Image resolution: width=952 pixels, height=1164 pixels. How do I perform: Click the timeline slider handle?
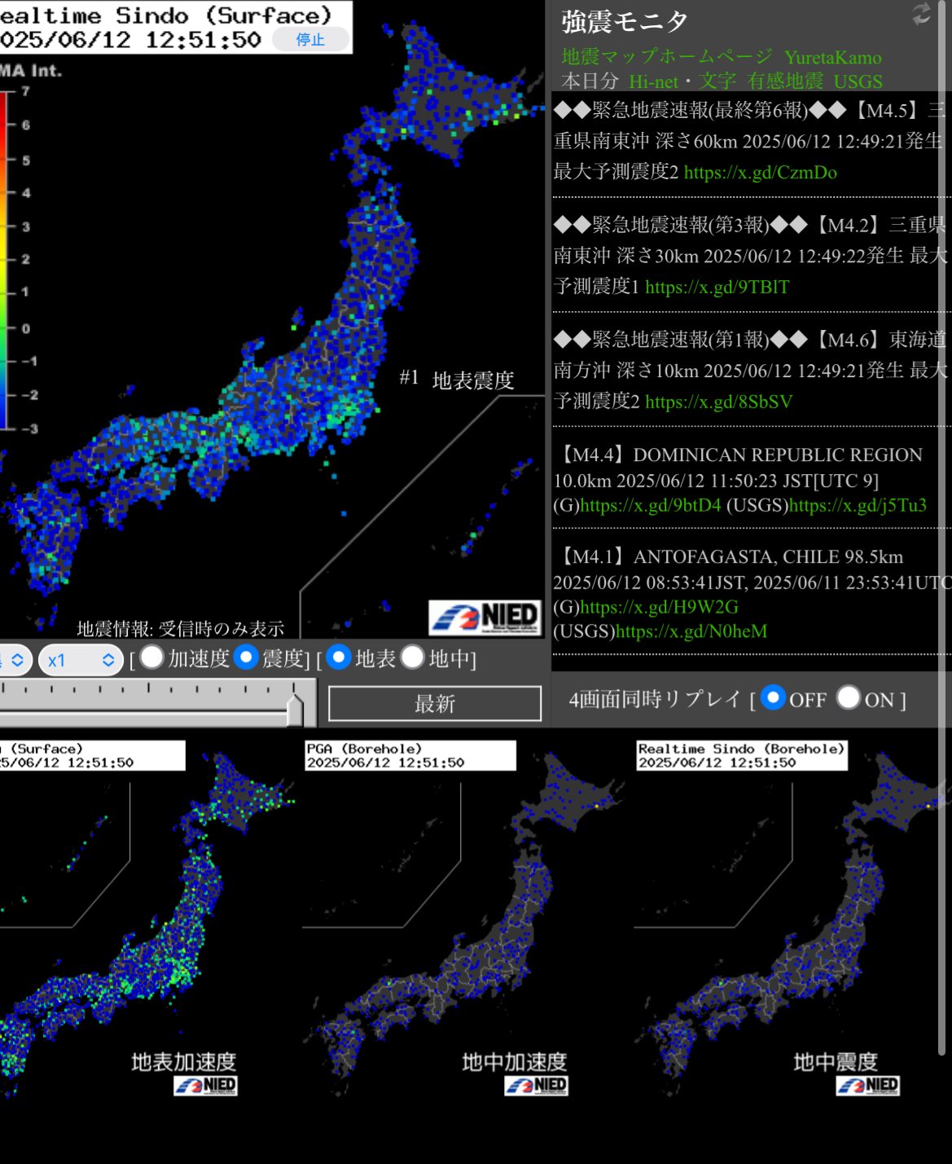[295, 709]
